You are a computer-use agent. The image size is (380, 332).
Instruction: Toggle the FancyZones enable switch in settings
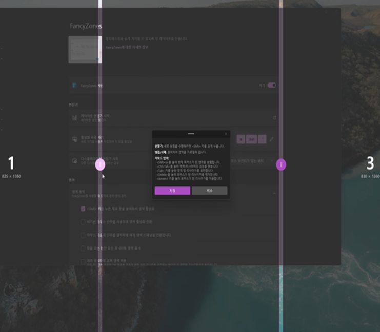click(272, 85)
